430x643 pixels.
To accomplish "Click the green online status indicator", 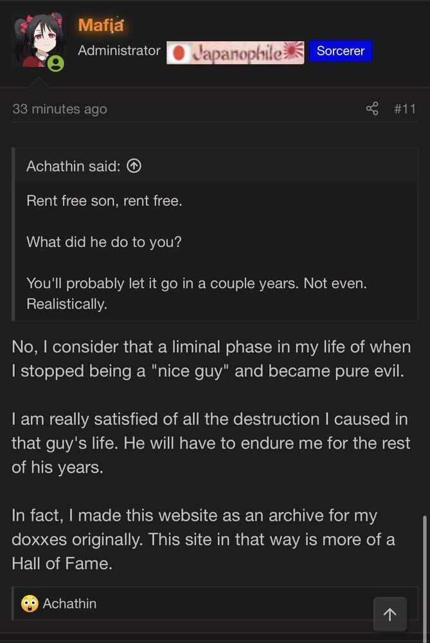I will [55, 64].
